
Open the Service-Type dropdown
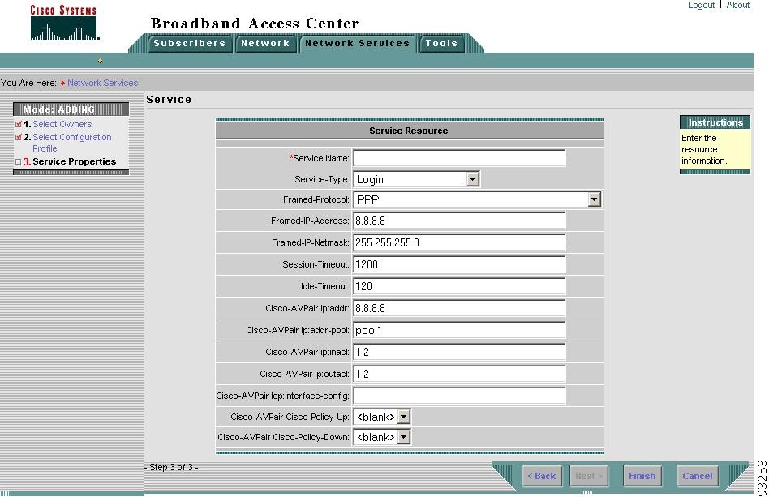point(416,179)
